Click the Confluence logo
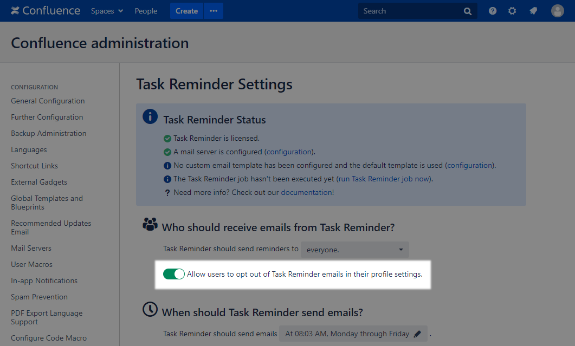 [x=45, y=11]
